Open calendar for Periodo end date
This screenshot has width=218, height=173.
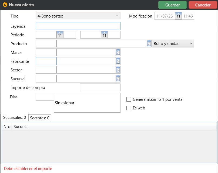(x=105, y=35)
